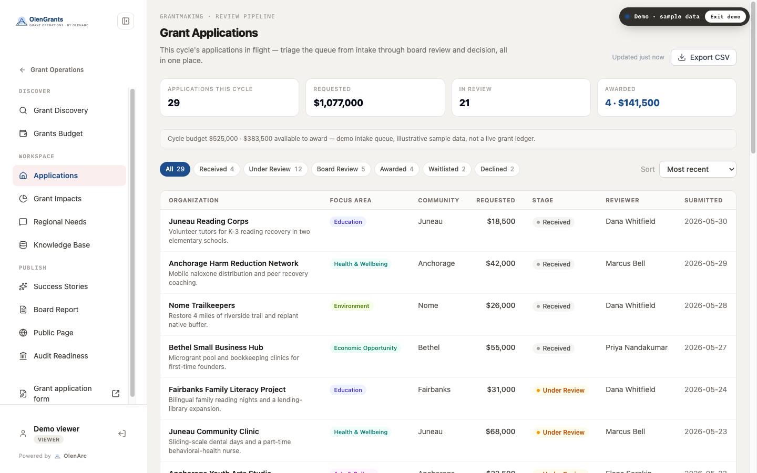Open Juneau Community Clinic application
Viewport: 757px width, 473px height.
click(x=448, y=441)
